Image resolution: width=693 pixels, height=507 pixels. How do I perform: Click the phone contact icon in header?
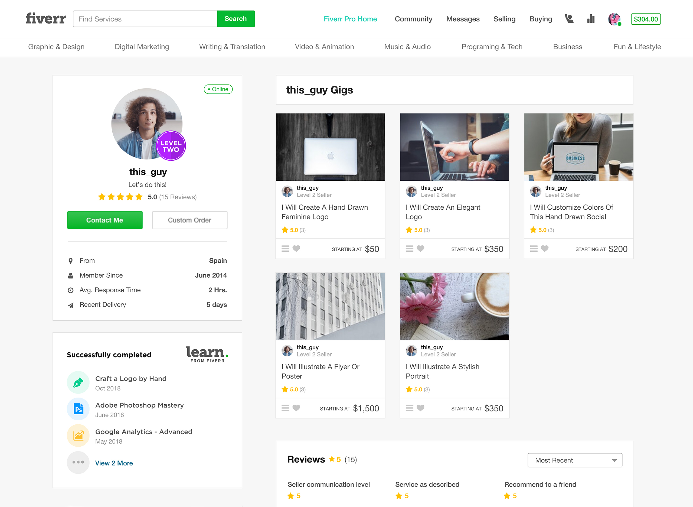click(569, 19)
